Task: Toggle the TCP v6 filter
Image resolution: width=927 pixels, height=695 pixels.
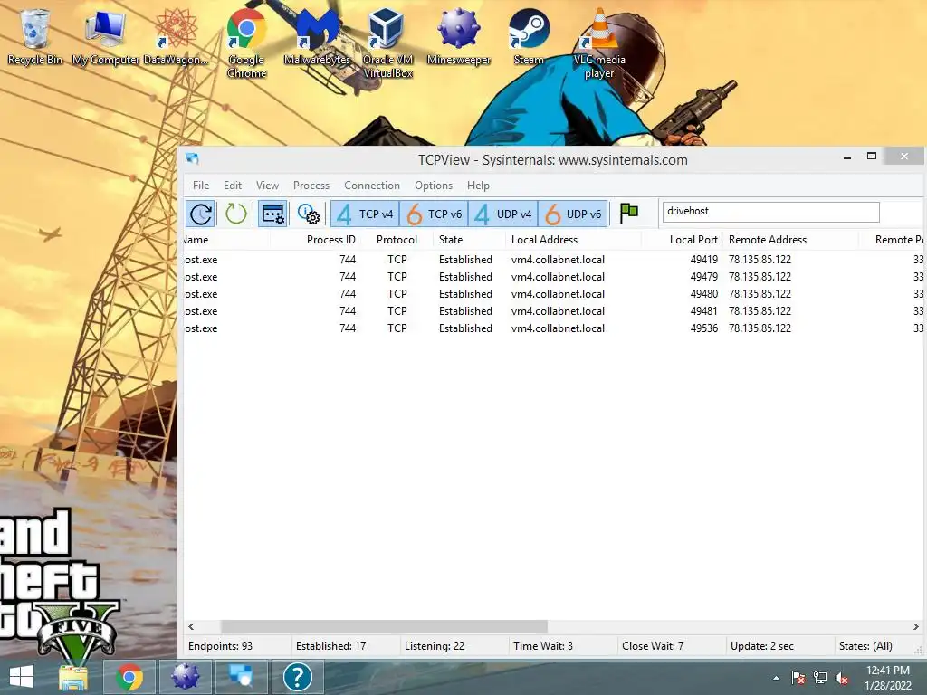Action: (x=434, y=214)
